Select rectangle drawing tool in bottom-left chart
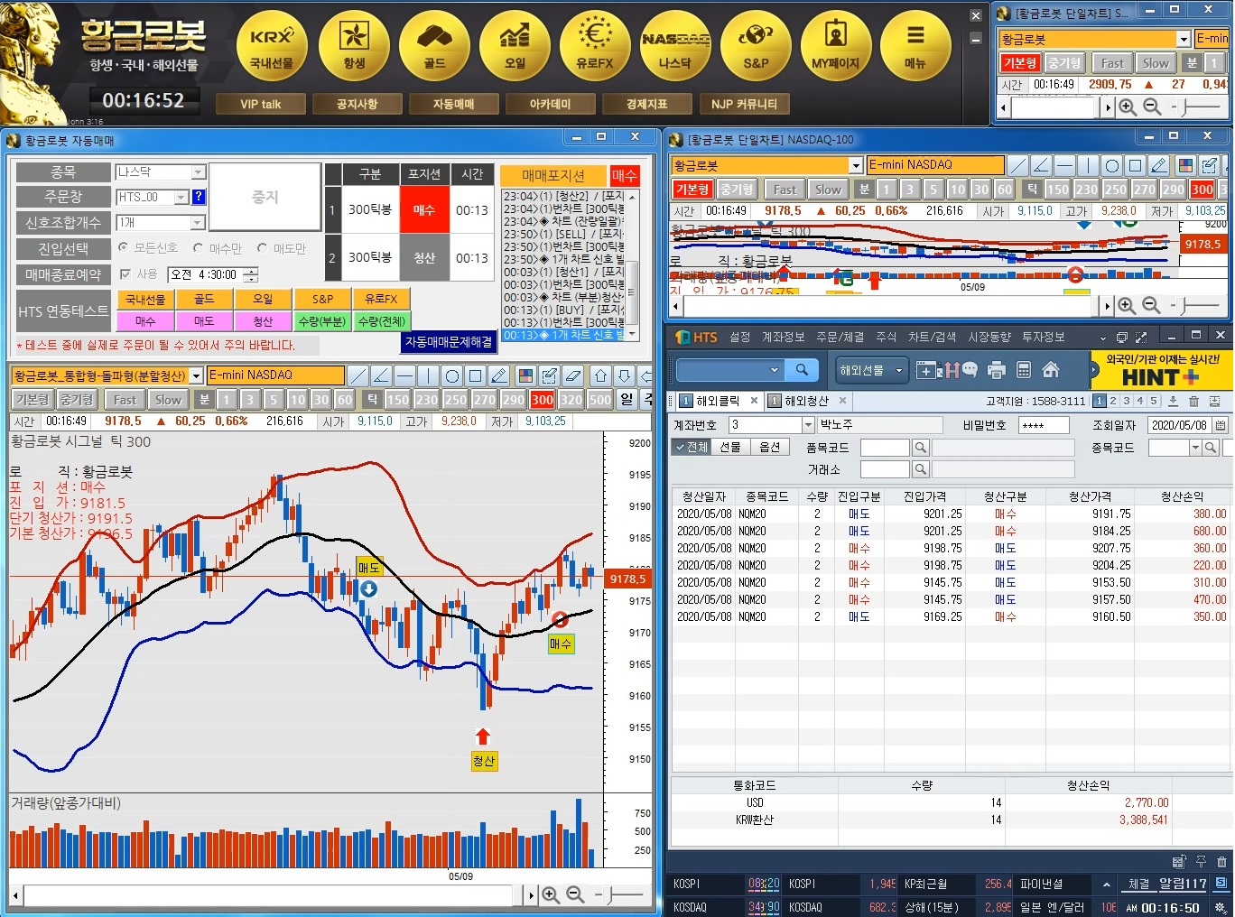The image size is (1235, 917). 476,375
